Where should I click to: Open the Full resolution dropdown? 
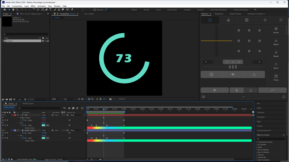point(69,99)
